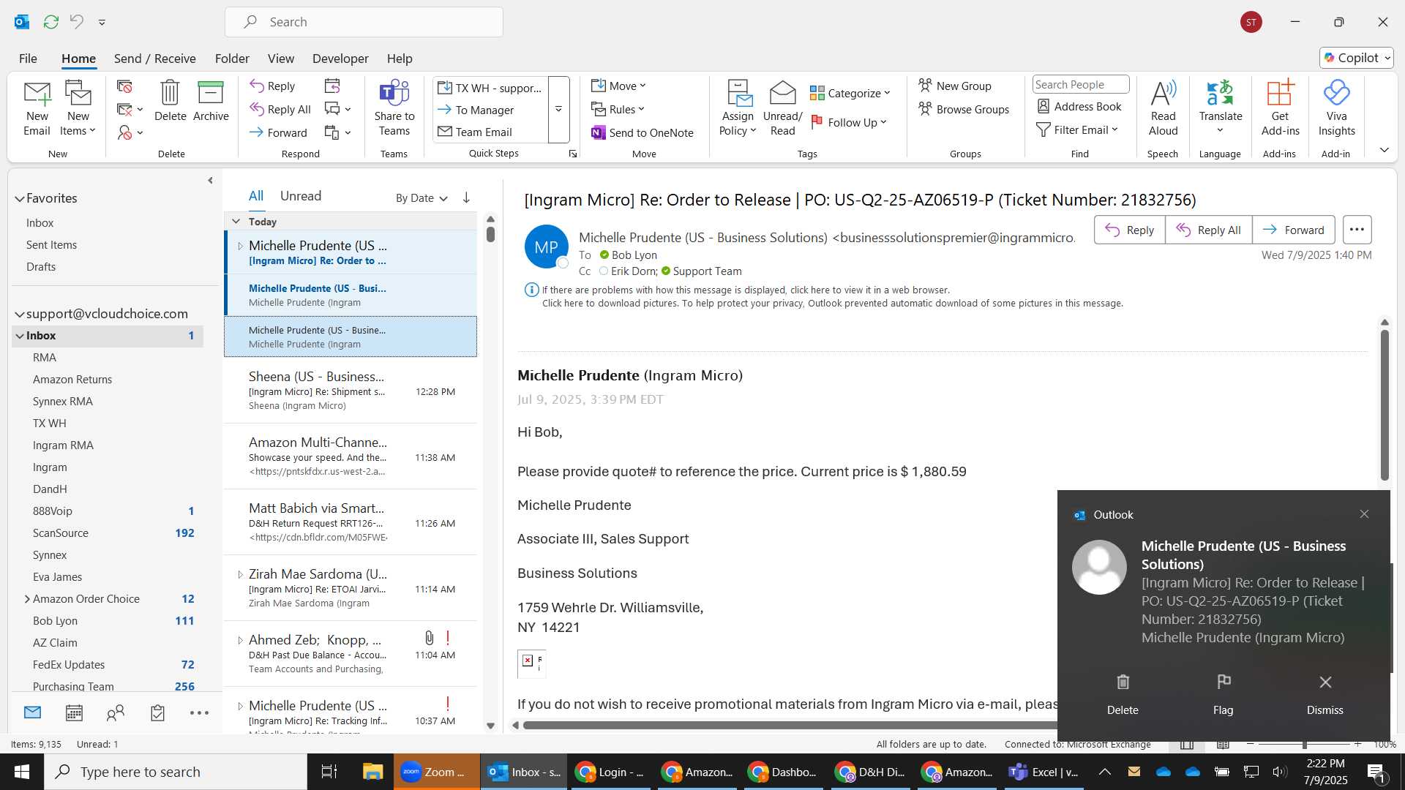Open the New Items menu
This screenshot has width=1405, height=790.
click(78, 108)
